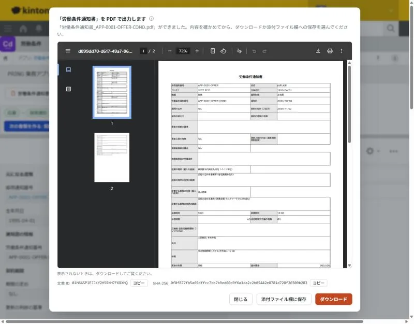414x324 pixels.
Task: Rotate the PDF counterclockwise
Action: tap(223, 51)
